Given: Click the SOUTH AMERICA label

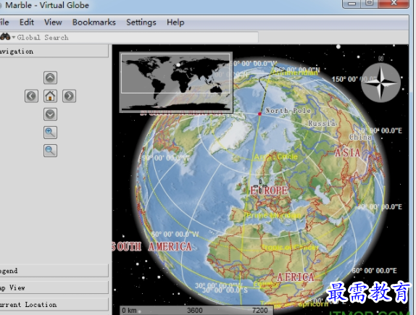Looking at the screenshot, I should [151, 247].
